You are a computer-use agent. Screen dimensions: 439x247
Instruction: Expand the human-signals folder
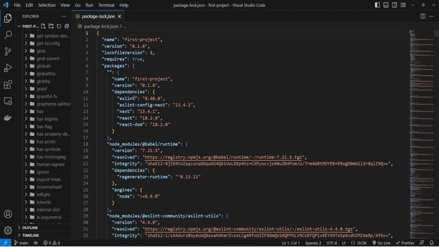[x=26, y=165]
